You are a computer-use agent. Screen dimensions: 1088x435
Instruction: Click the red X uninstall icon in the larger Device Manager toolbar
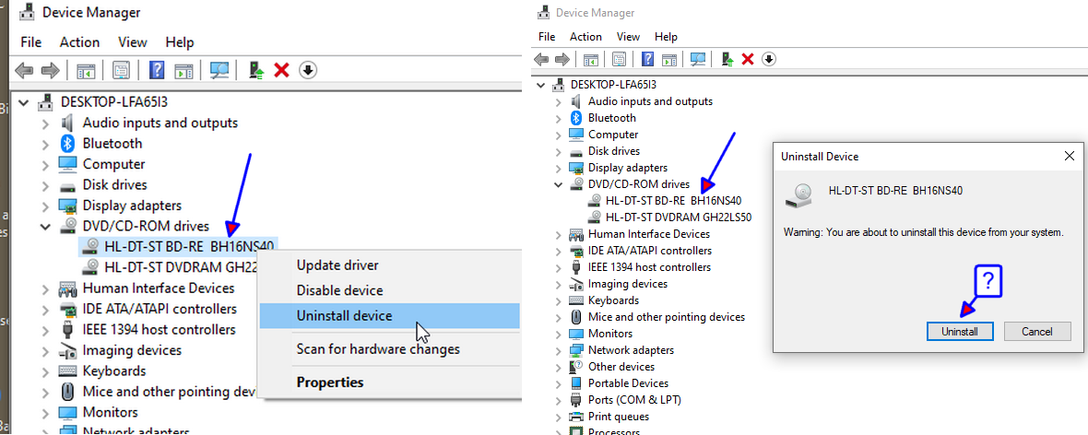(x=282, y=71)
